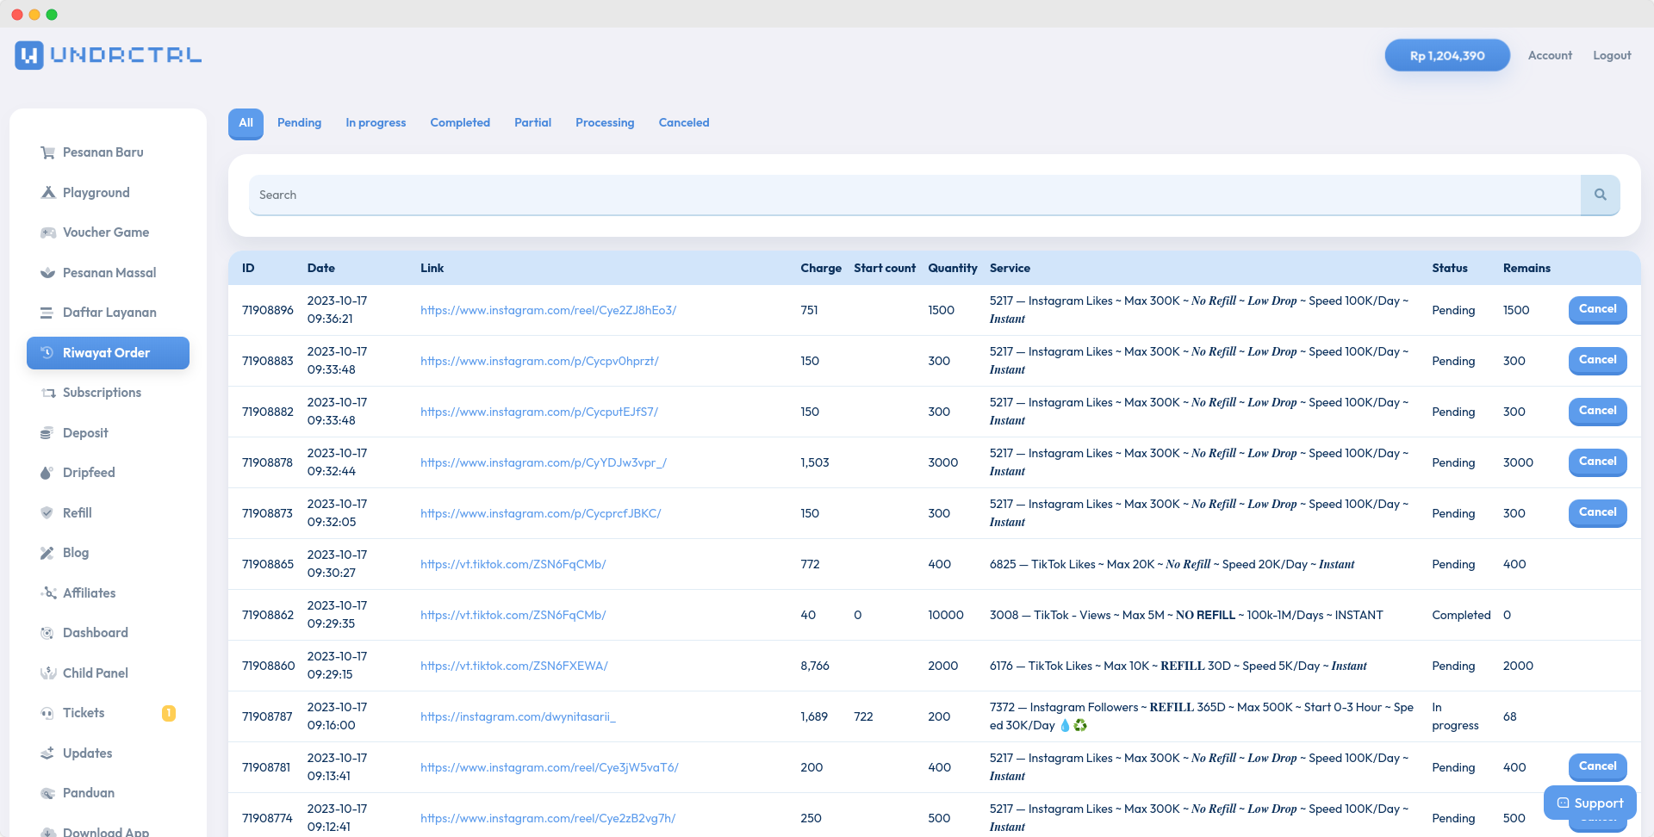Select the Refill shield icon
The image size is (1654, 837).
(x=47, y=512)
